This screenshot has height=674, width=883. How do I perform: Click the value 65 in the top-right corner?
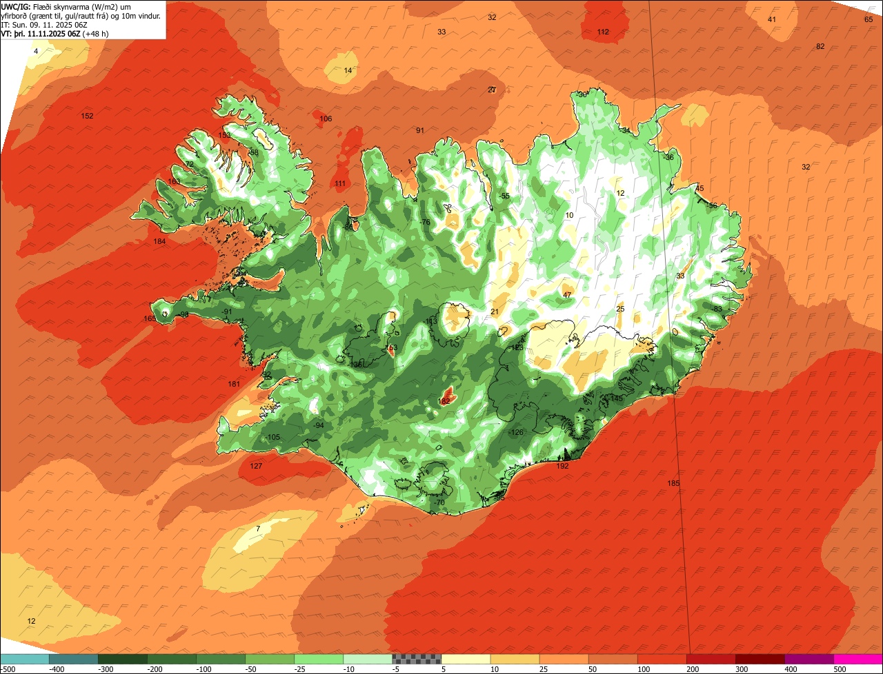[869, 19]
